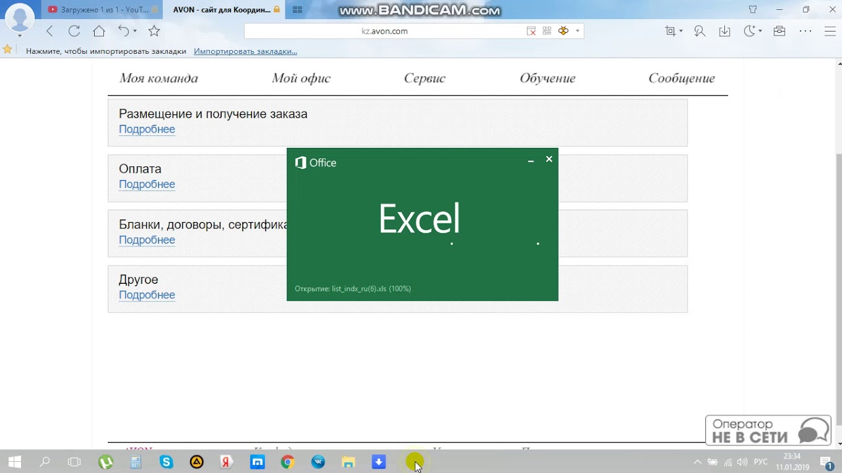Reload the current page
842x473 pixels.
74,31
